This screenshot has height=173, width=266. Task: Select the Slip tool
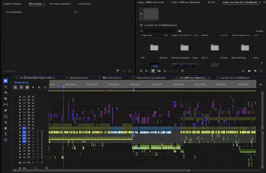[x=6, y=105]
